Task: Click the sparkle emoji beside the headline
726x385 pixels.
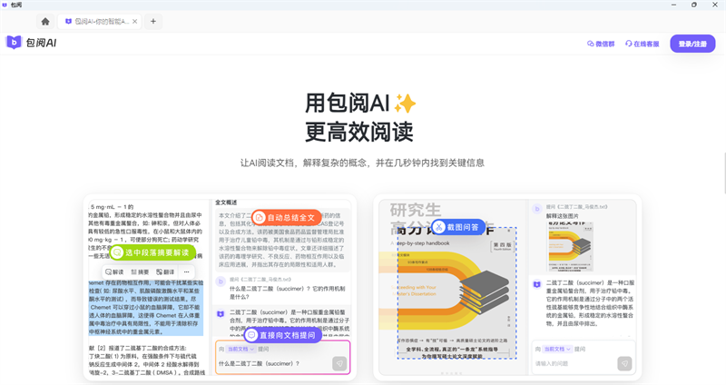Action: coord(405,104)
